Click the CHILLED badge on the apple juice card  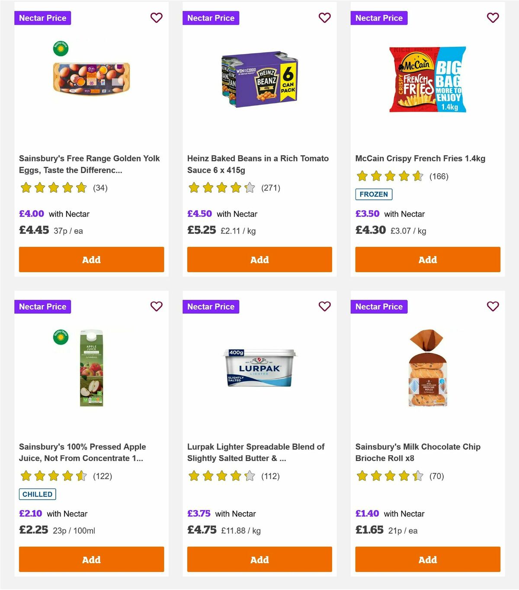coord(37,494)
